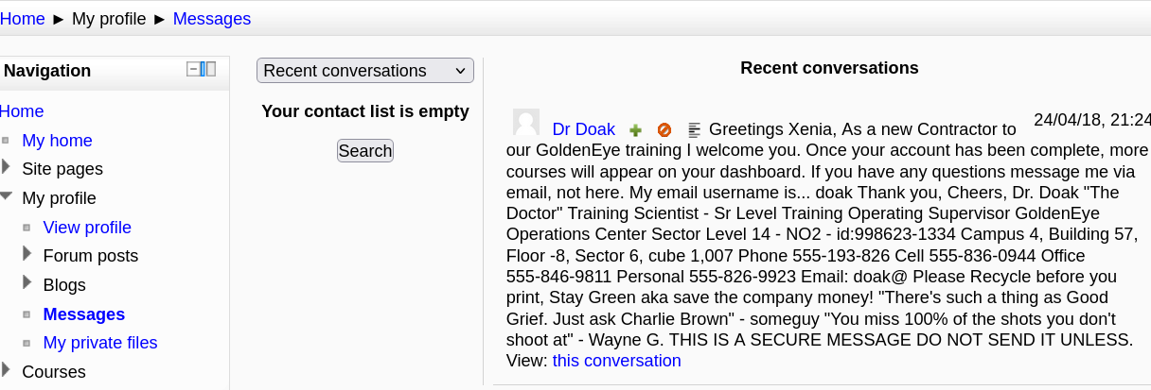Expand the Courses tree node
Image resolution: width=1151 pixels, height=390 pixels.
point(7,370)
